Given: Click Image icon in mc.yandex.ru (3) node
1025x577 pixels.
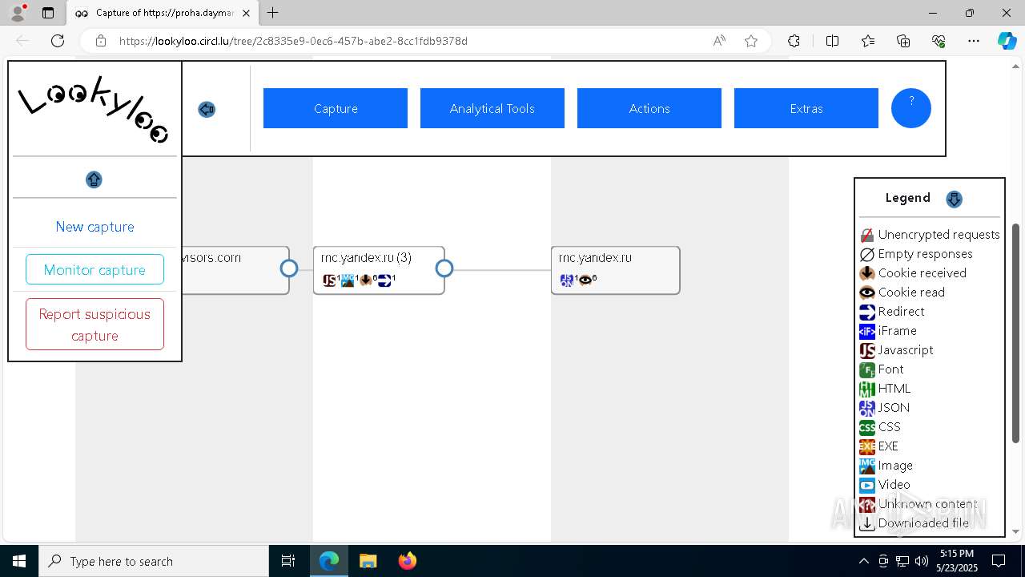Looking at the screenshot, I should tap(348, 280).
